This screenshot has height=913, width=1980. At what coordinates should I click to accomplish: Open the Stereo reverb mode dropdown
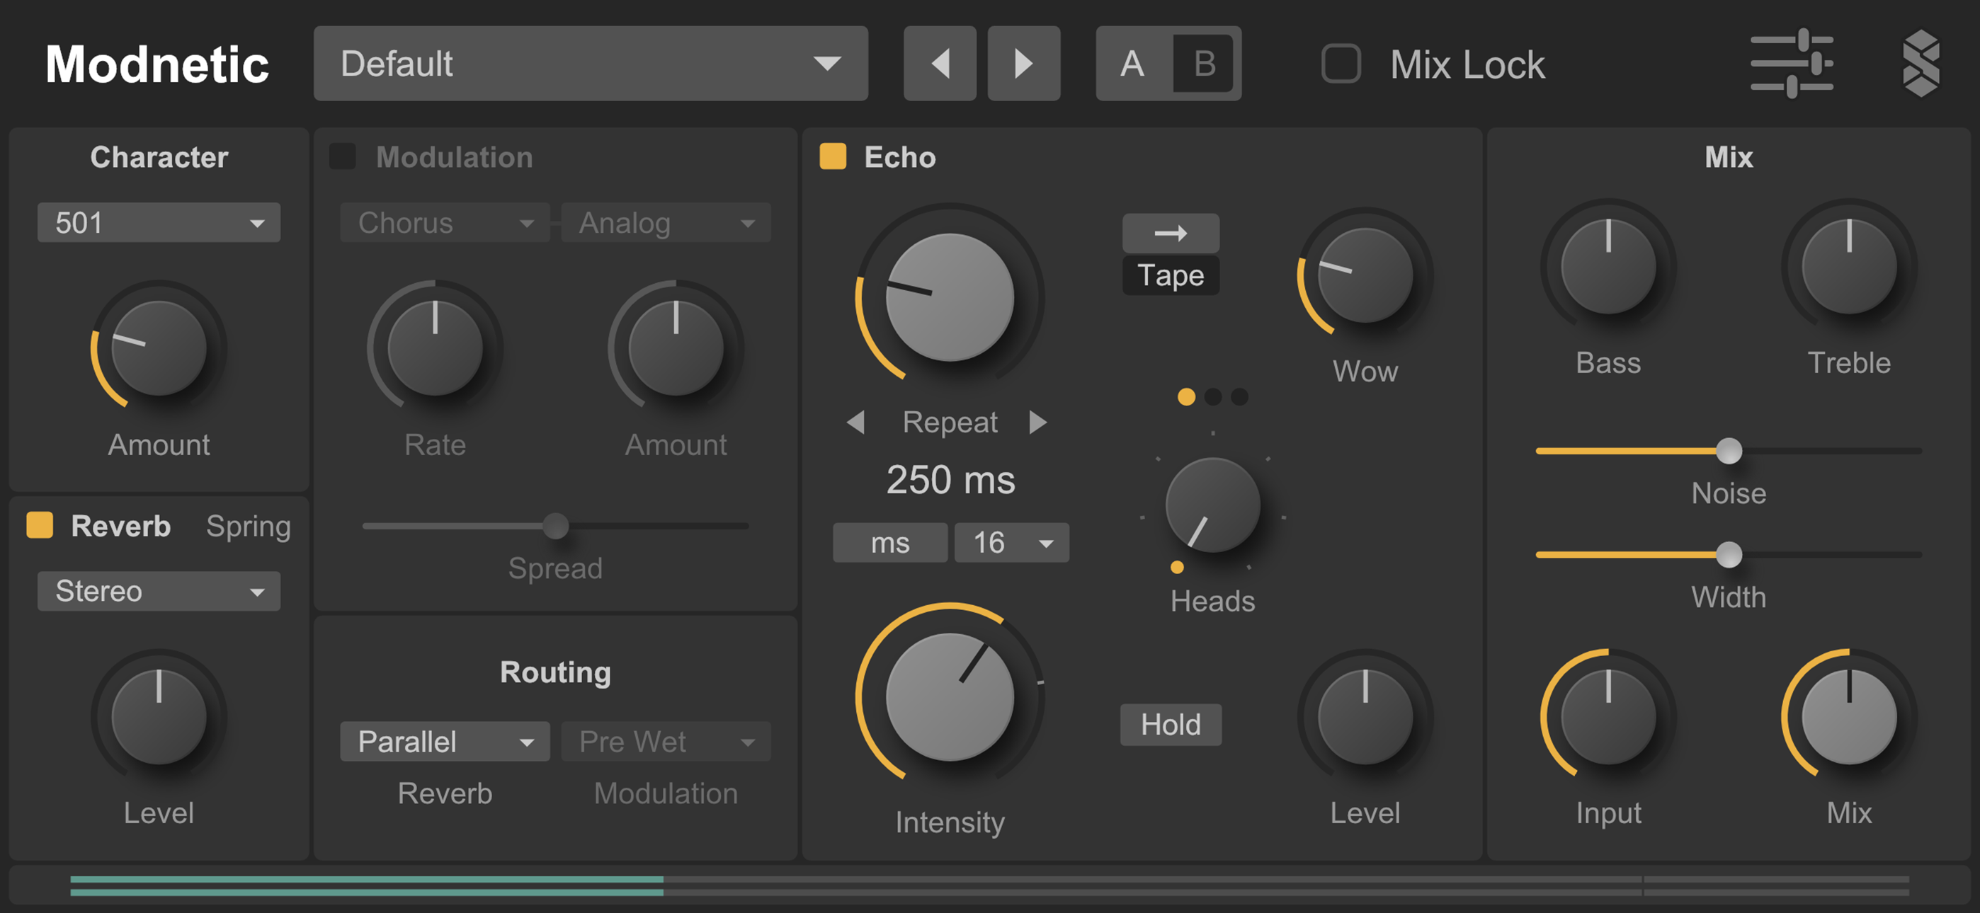(159, 591)
